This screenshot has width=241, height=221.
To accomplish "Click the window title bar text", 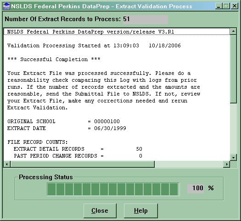I will coord(101,6).
